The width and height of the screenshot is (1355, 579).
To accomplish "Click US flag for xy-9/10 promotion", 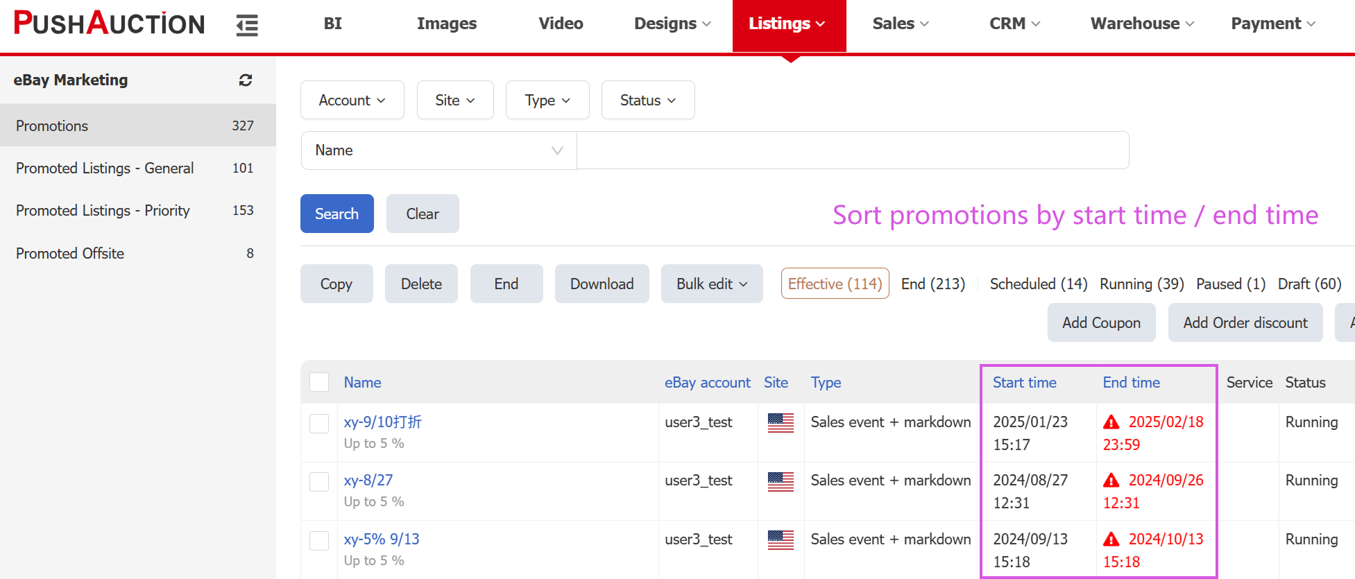I will pos(781,422).
